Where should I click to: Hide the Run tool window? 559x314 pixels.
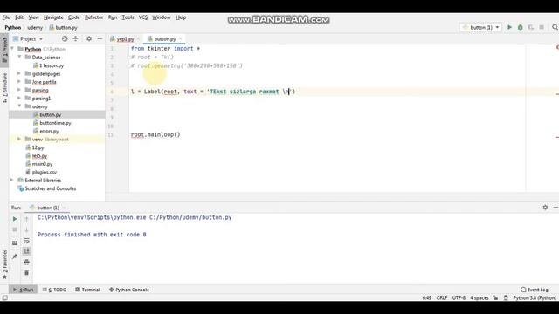[x=556, y=208]
